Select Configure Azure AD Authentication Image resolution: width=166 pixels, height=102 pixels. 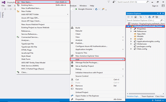tap(91, 46)
